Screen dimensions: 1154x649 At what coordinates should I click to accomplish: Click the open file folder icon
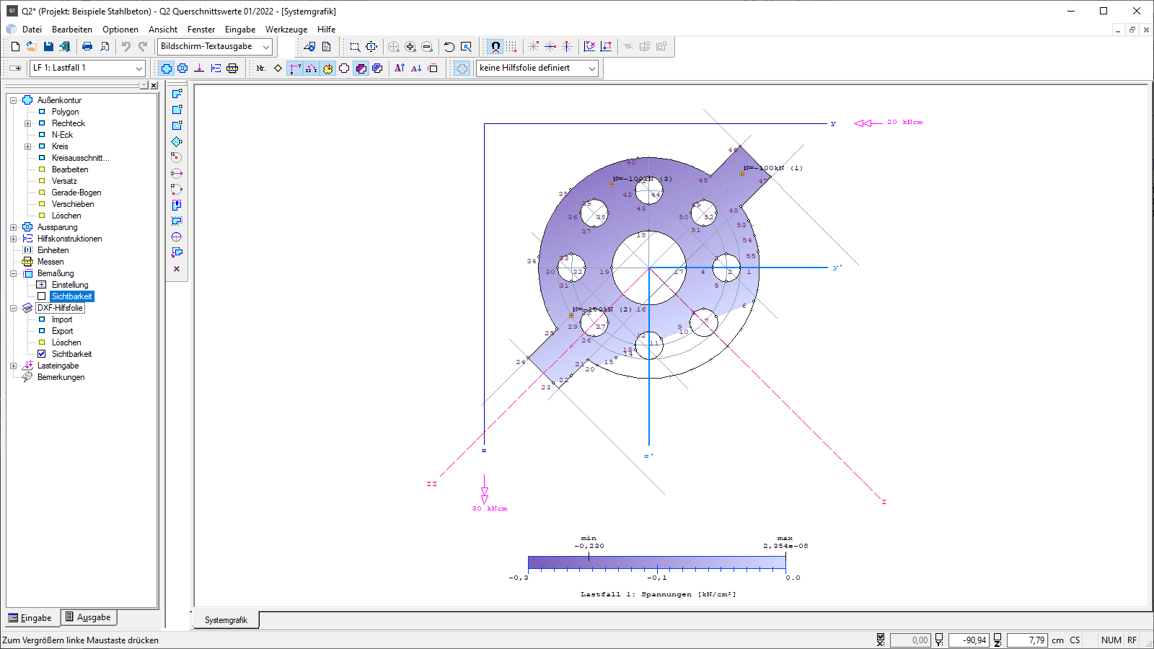32,47
